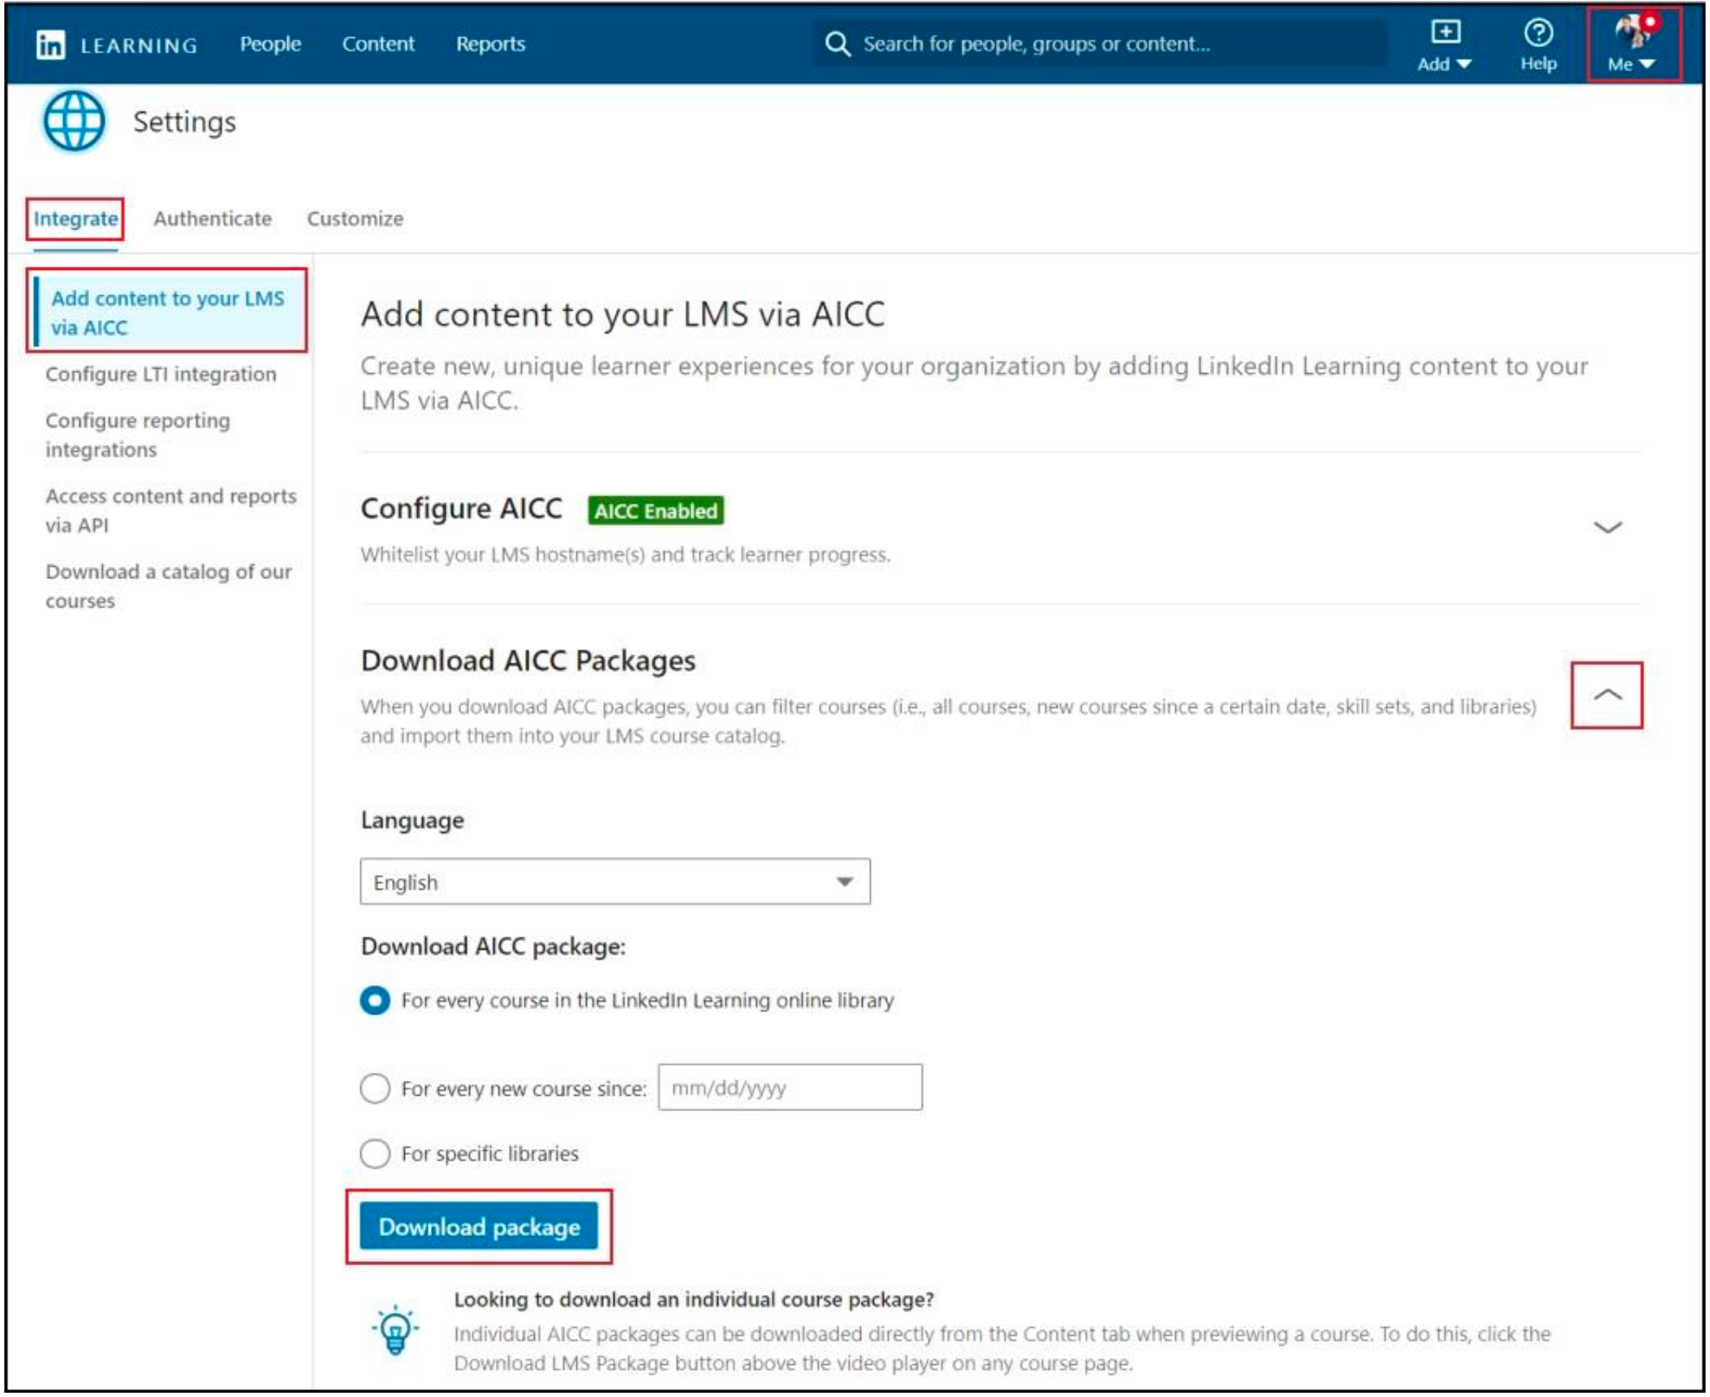Click the LinkedIn Learning logo icon
Image resolution: width=1710 pixels, height=1397 pixels.
pyautogui.click(x=50, y=44)
